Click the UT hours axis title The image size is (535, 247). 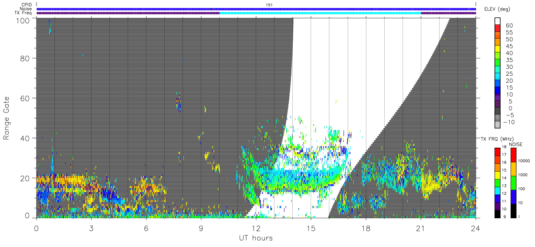click(x=255, y=238)
